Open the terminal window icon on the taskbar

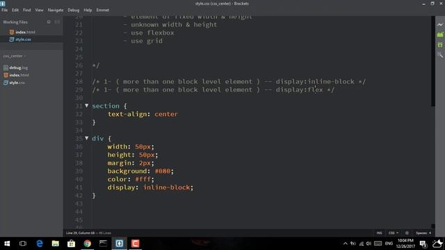[x=103, y=244]
